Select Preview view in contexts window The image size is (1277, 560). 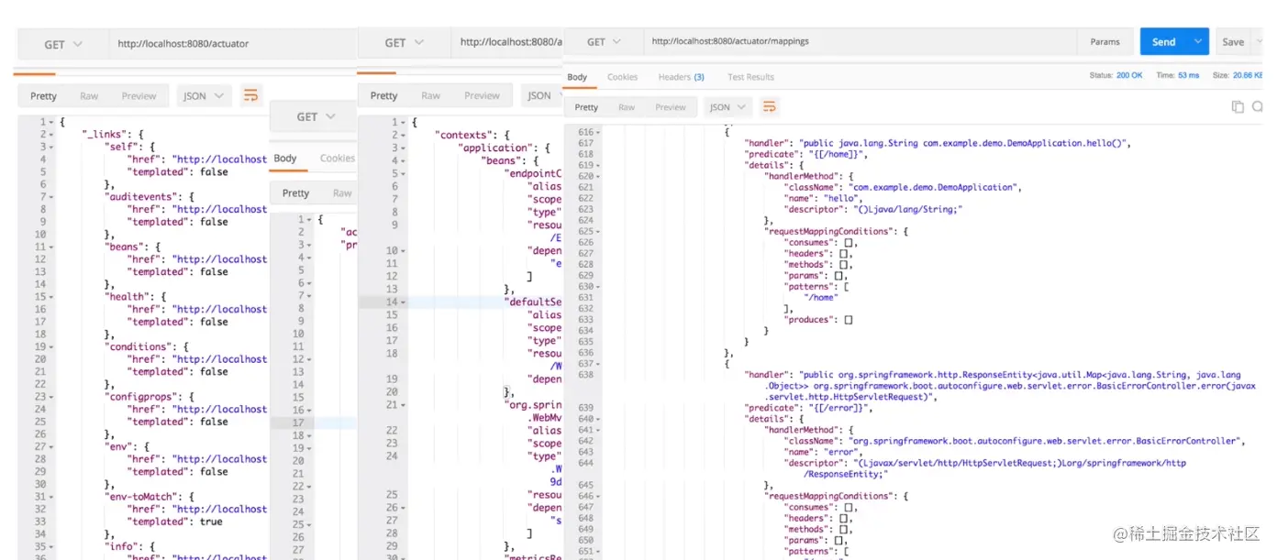pos(482,95)
